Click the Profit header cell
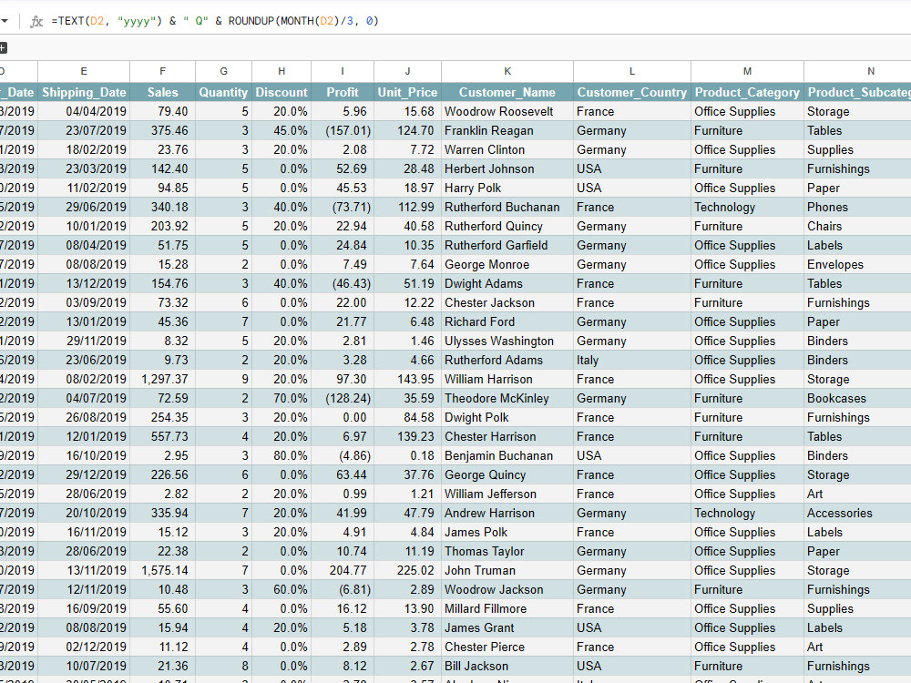 pyautogui.click(x=343, y=92)
